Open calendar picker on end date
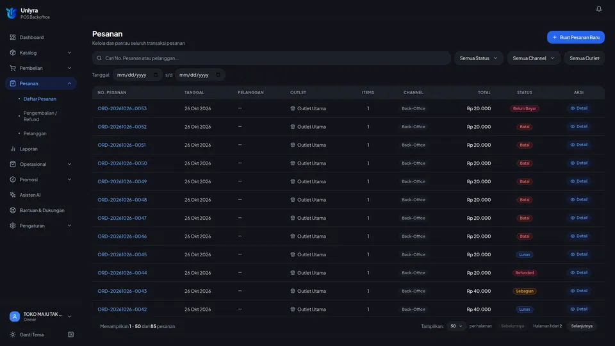 click(218, 75)
